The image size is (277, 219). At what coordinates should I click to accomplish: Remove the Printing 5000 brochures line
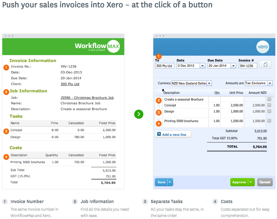point(269,121)
